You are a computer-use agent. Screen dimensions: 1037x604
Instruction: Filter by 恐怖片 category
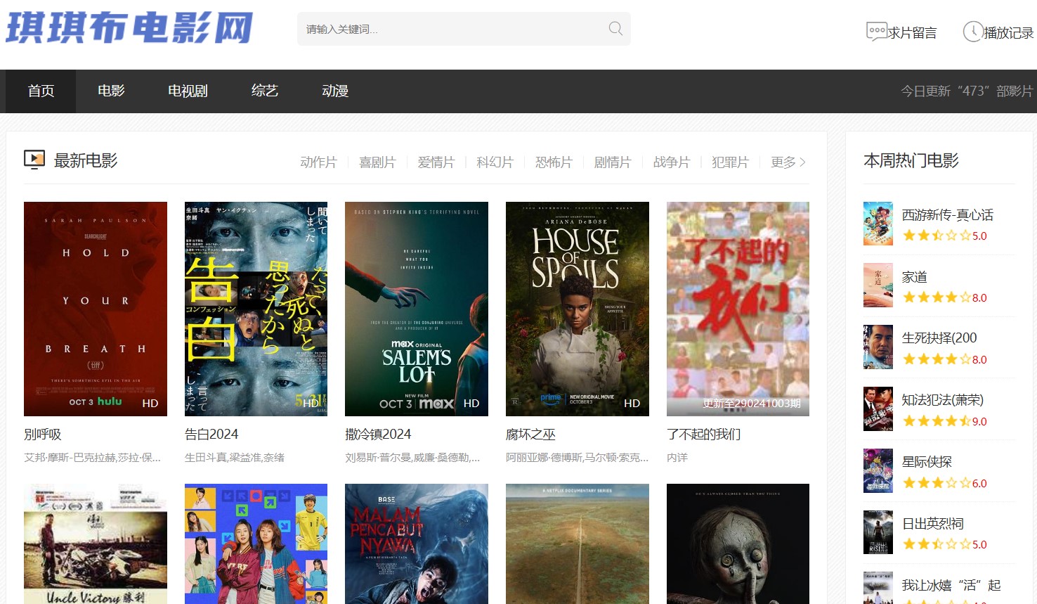[554, 162]
